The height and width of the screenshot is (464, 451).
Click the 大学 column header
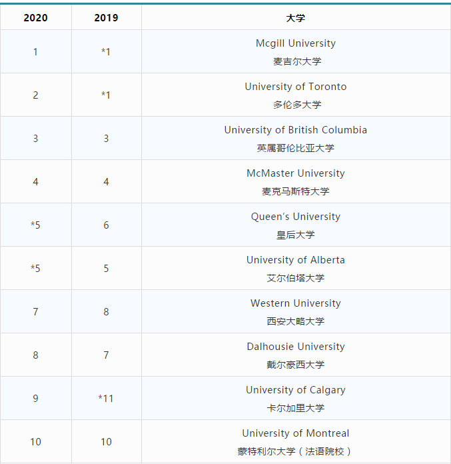(x=296, y=18)
